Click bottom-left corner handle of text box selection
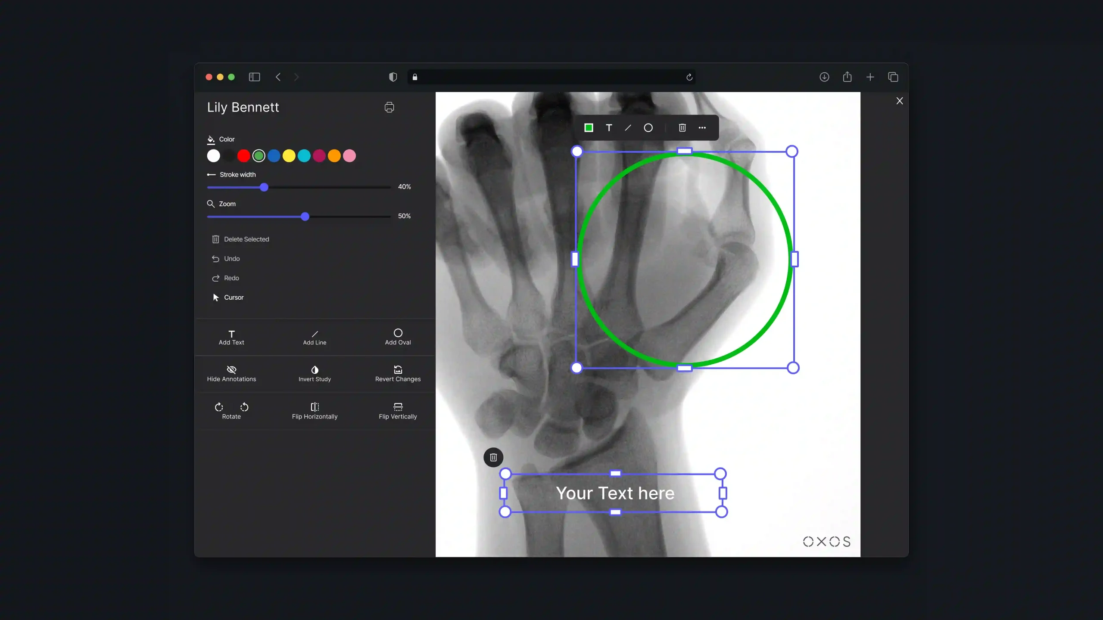This screenshot has width=1103, height=620. click(505, 512)
